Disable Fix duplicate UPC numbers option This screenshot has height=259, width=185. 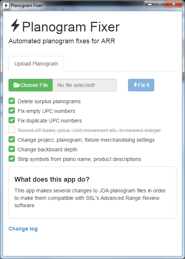pyautogui.click(x=12, y=120)
